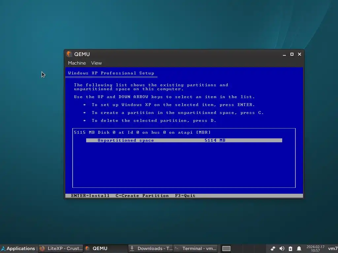Click the 'press D' delete partition instruction
Viewport: 338px width, 253px height.
154,121
